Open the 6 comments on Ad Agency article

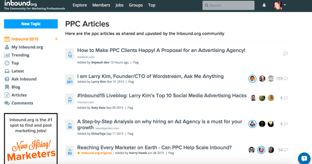284,124
